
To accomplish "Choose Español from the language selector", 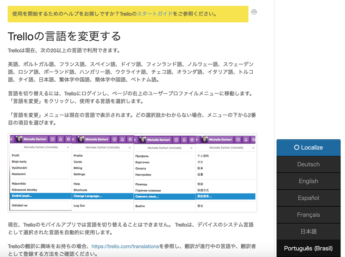I will tap(308, 198).
